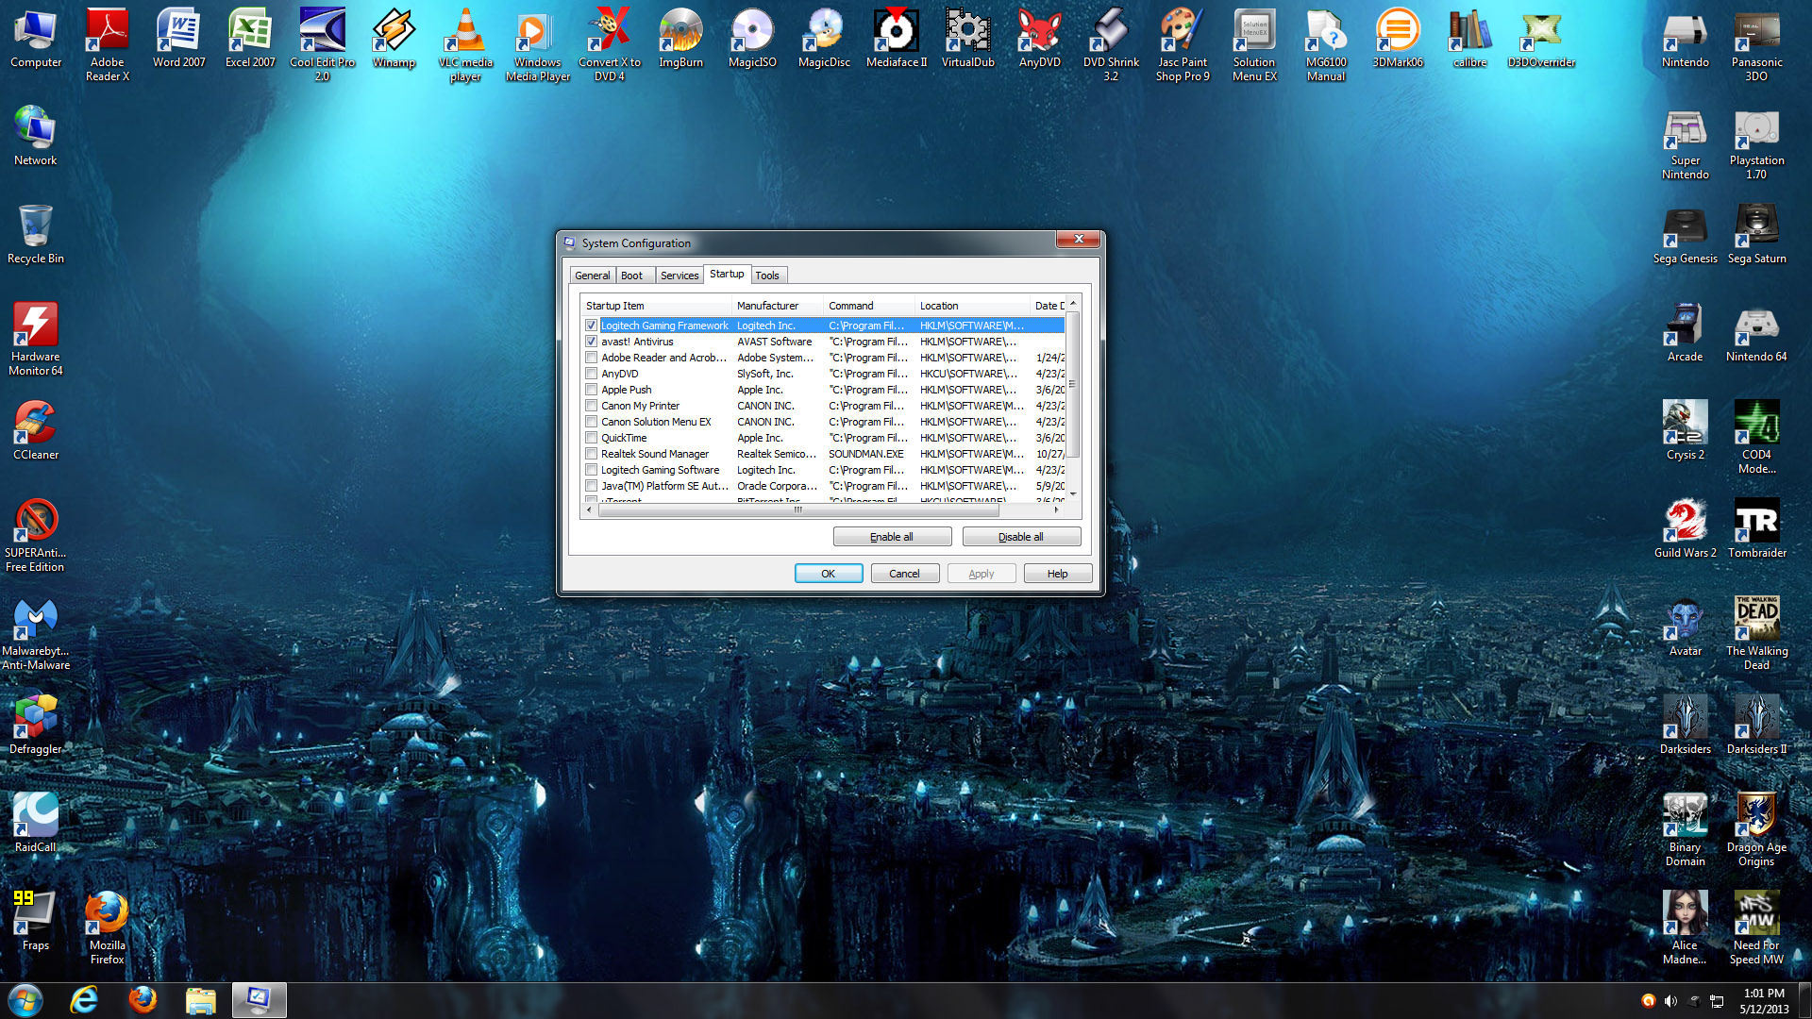Open Help in System Configuration
This screenshot has width=1812, height=1019.
(1058, 574)
